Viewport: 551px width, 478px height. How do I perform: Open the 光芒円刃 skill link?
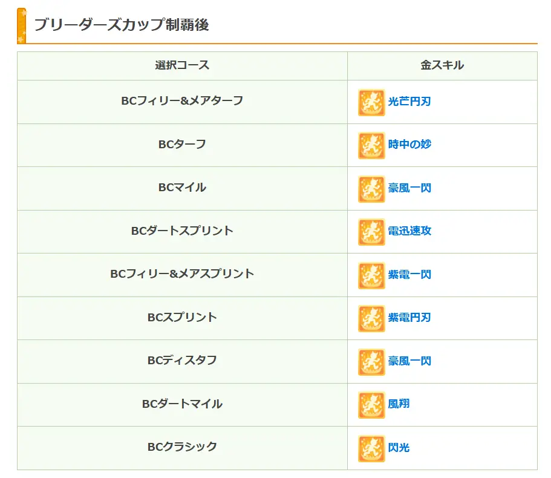tap(409, 102)
